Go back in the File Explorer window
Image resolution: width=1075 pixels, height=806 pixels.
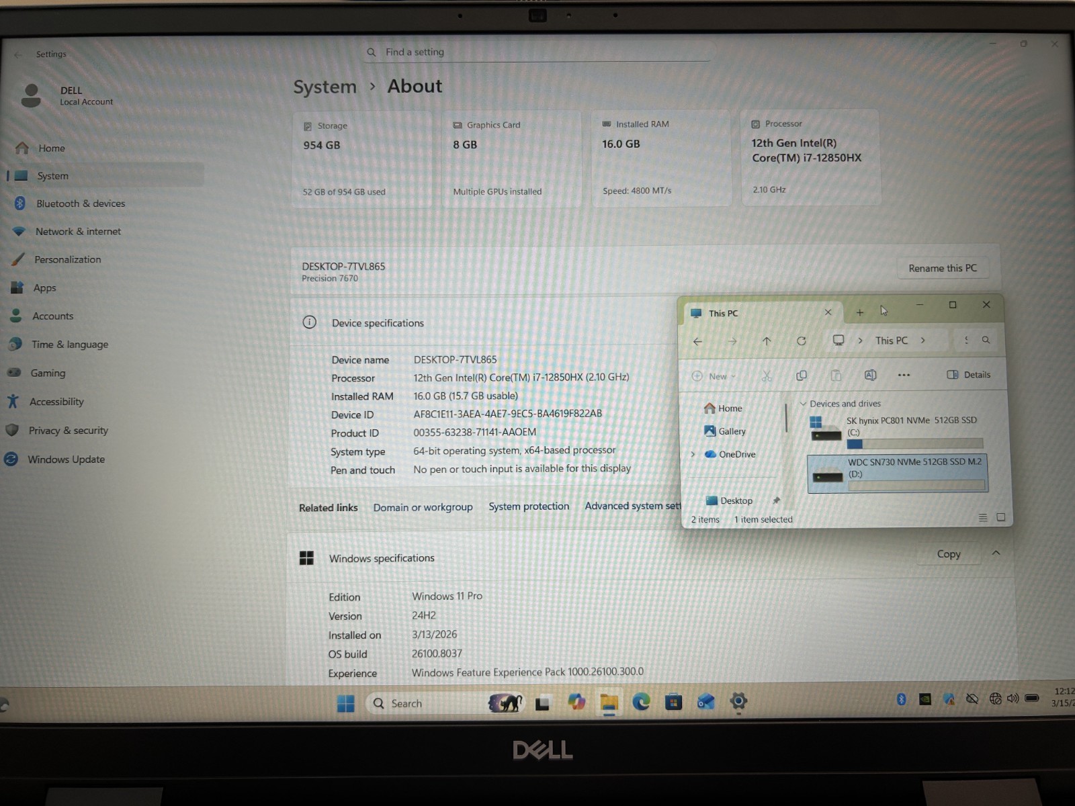(697, 341)
